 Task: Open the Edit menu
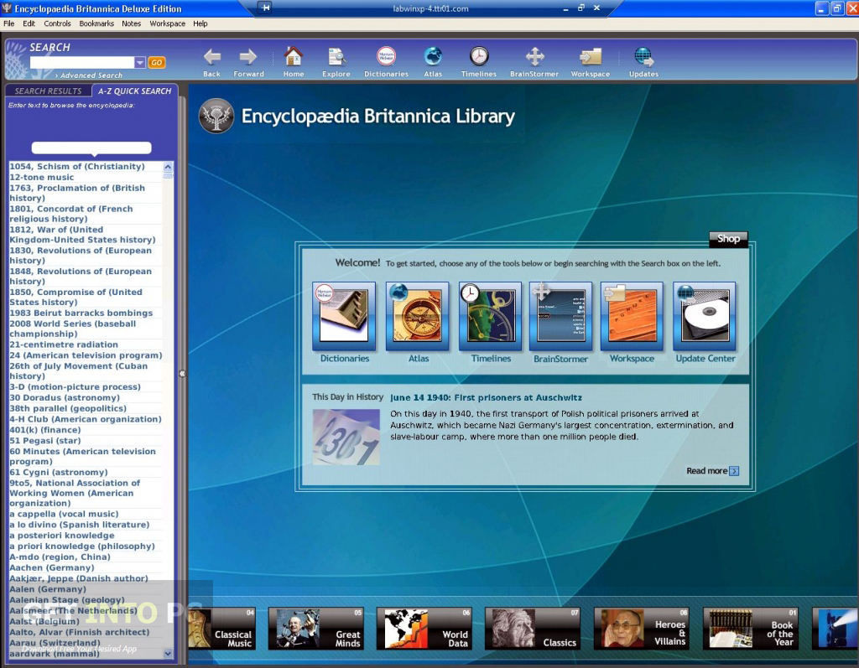coord(29,23)
